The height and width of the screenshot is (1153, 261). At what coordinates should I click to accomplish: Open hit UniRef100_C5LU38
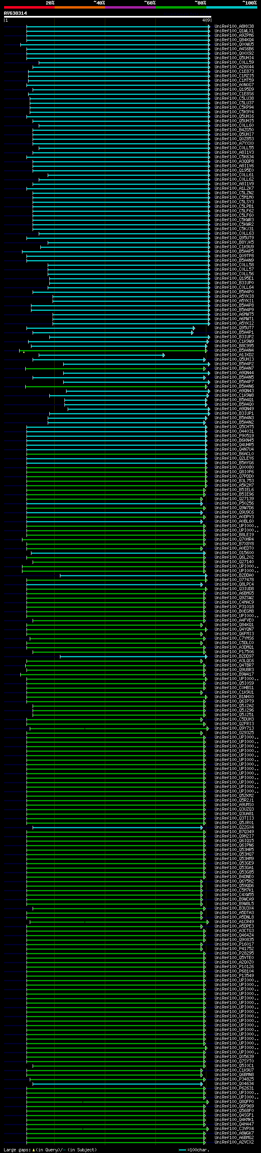pyautogui.click(x=234, y=99)
